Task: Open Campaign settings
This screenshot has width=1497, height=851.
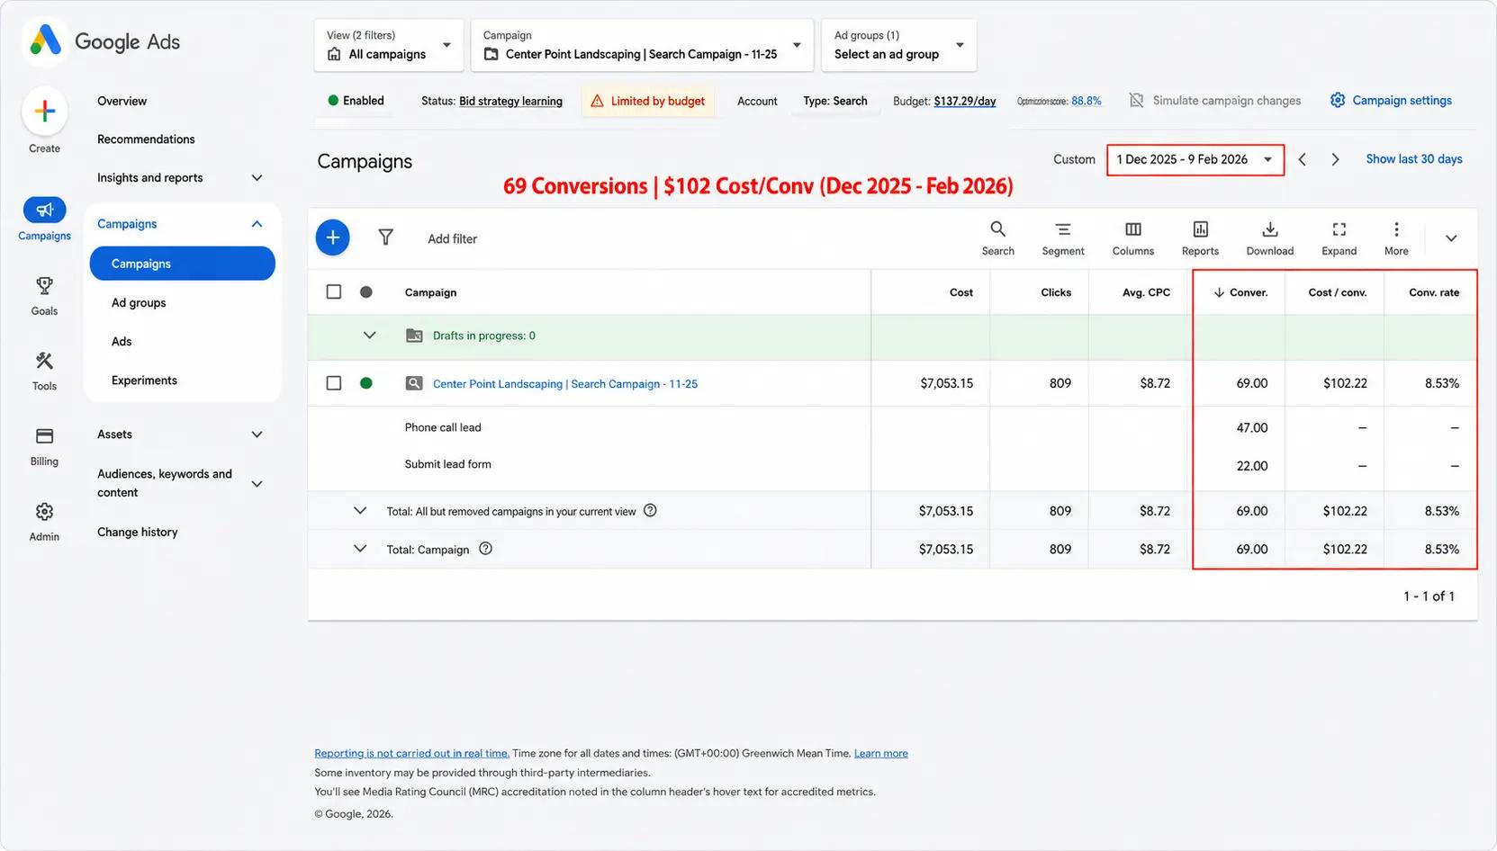Action: (1391, 101)
